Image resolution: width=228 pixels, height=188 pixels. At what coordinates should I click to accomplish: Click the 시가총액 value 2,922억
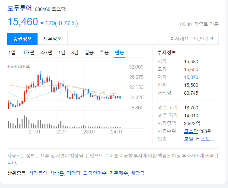coord(192,123)
